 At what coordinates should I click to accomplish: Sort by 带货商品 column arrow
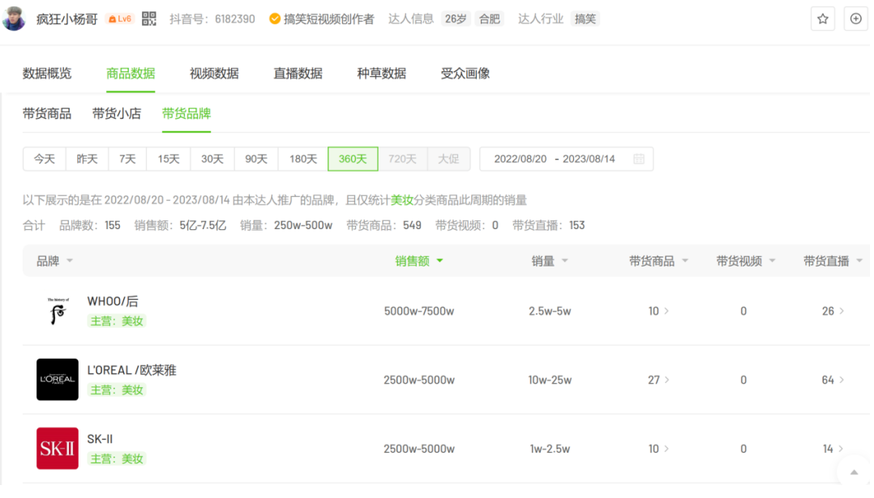pyautogui.click(x=685, y=261)
